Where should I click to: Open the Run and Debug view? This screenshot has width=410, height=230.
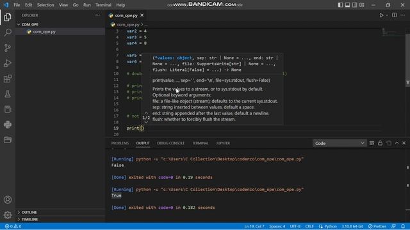[x=8, y=63]
